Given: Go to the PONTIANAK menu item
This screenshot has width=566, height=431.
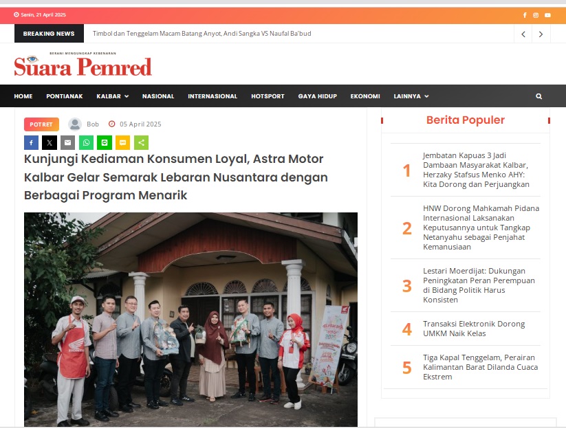Looking at the screenshot, I should point(64,96).
